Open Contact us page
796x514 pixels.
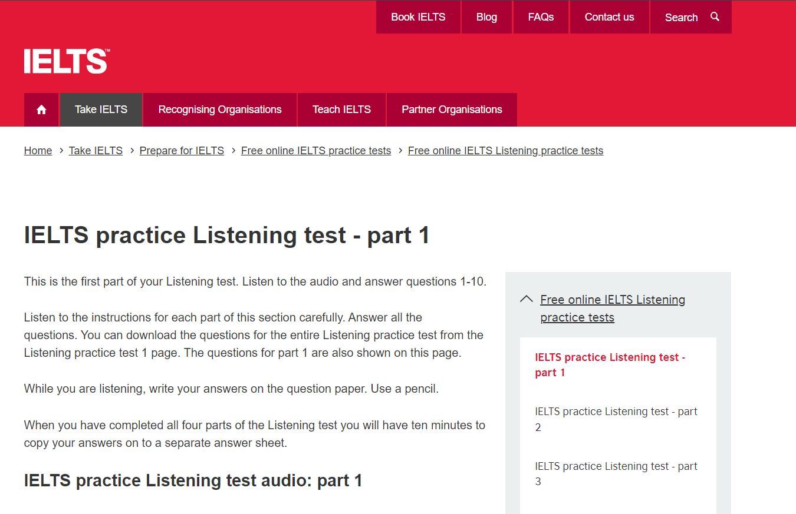pos(609,17)
